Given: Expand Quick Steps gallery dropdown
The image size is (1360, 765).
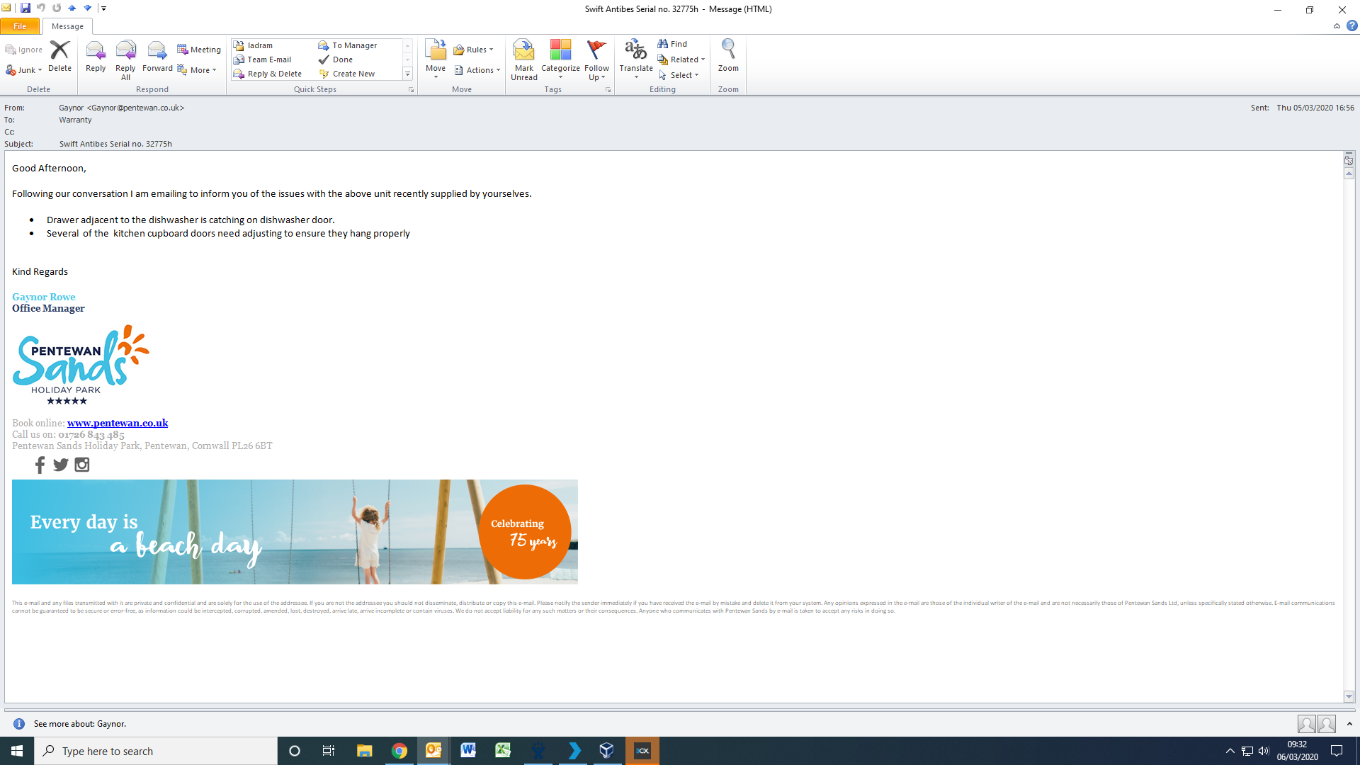Looking at the screenshot, I should pos(407,74).
